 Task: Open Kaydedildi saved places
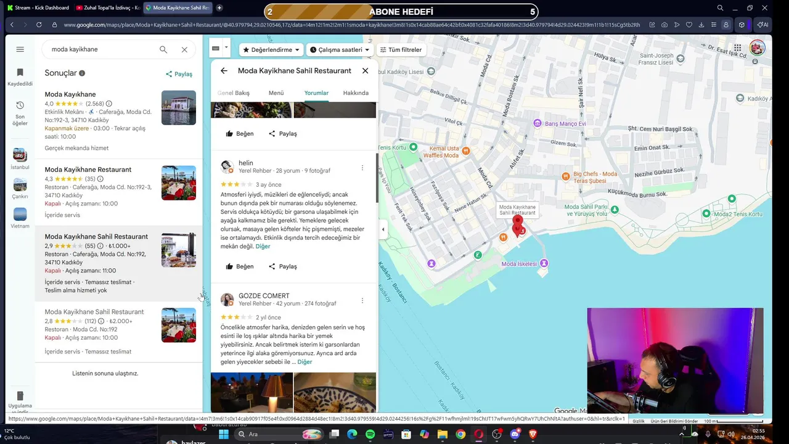click(20, 77)
